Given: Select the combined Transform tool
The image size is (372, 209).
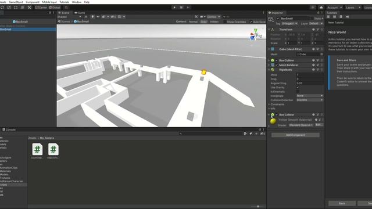Looking at the screenshot, I should click(x=23, y=8).
